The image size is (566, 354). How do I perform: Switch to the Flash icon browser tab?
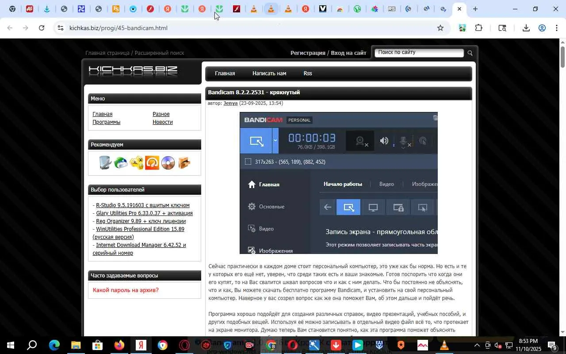point(237,9)
